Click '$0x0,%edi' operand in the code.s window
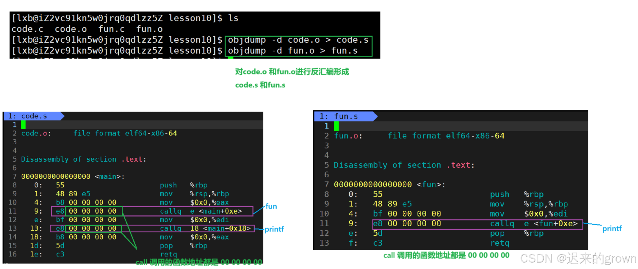Image resolution: width=638 pixels, height=269 pixels. (209, 220)
